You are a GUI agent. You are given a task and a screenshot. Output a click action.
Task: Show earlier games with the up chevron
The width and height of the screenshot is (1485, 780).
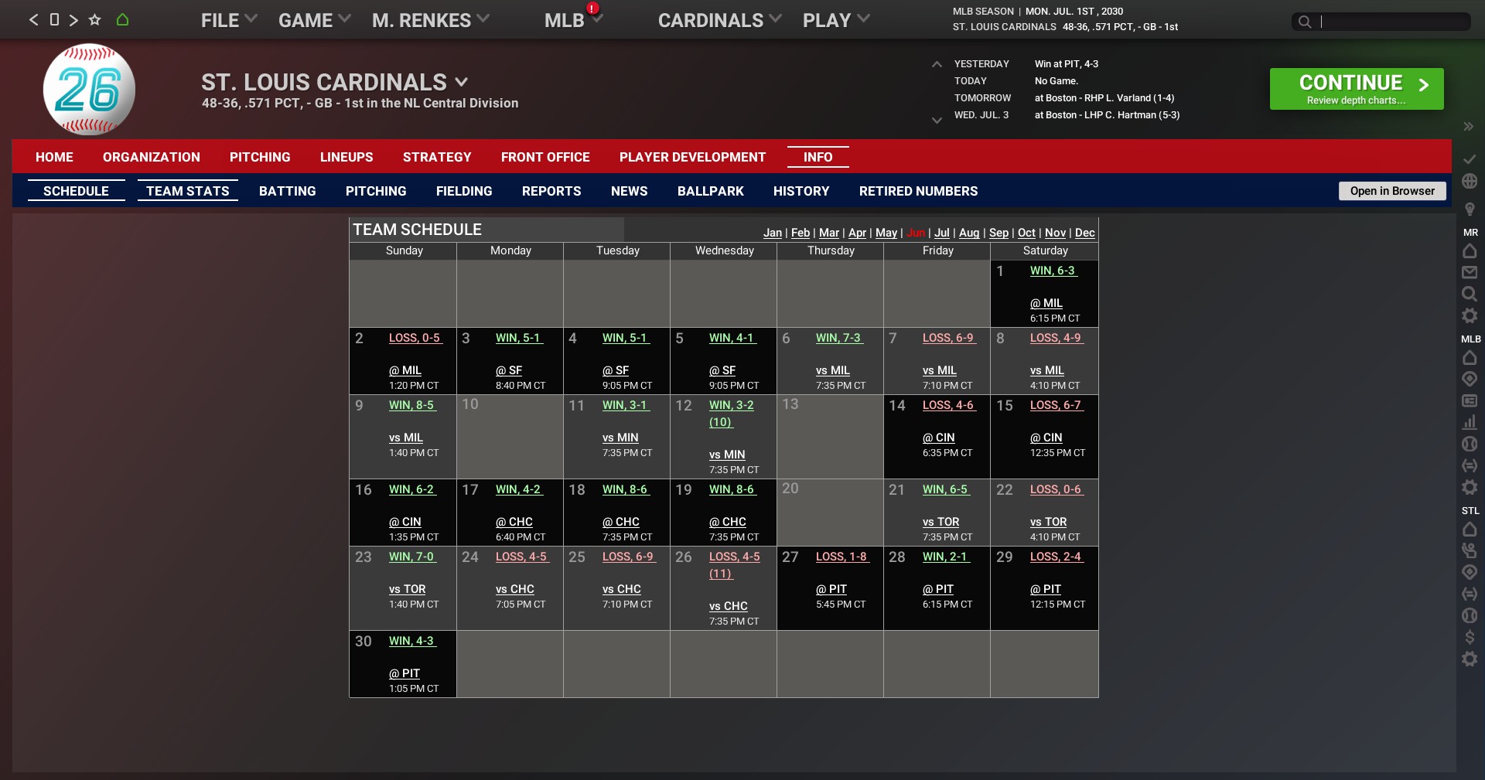[x=937, y=64]
